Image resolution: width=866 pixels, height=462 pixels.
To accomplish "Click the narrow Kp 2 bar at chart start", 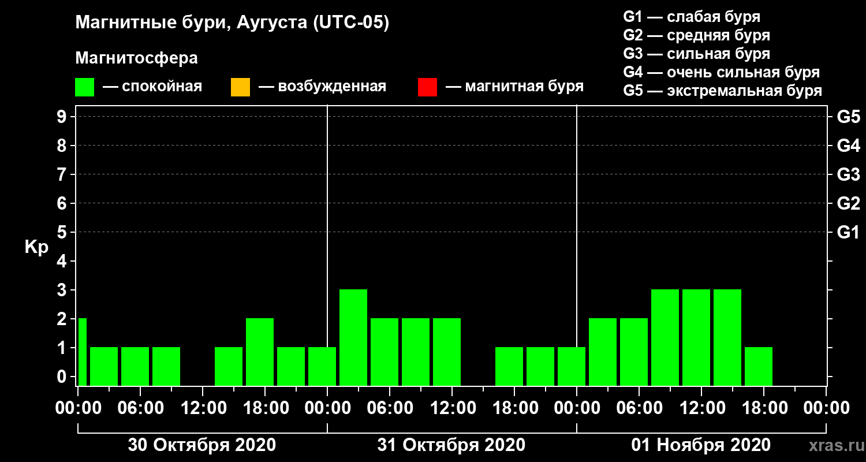I will click(83, 352).
